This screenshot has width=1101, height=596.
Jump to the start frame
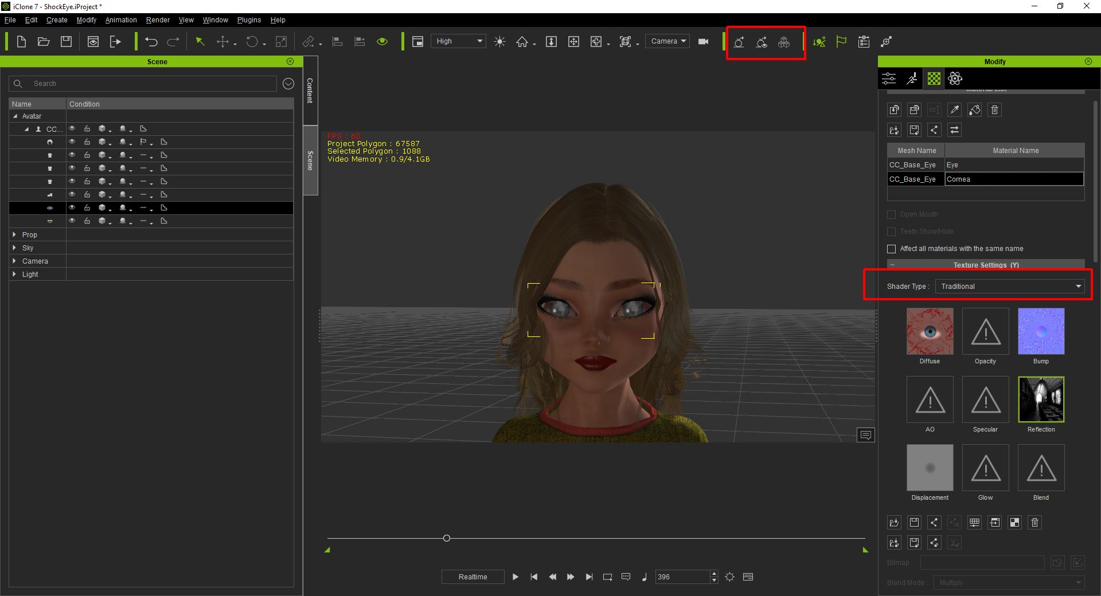click(x=534, y=577)
